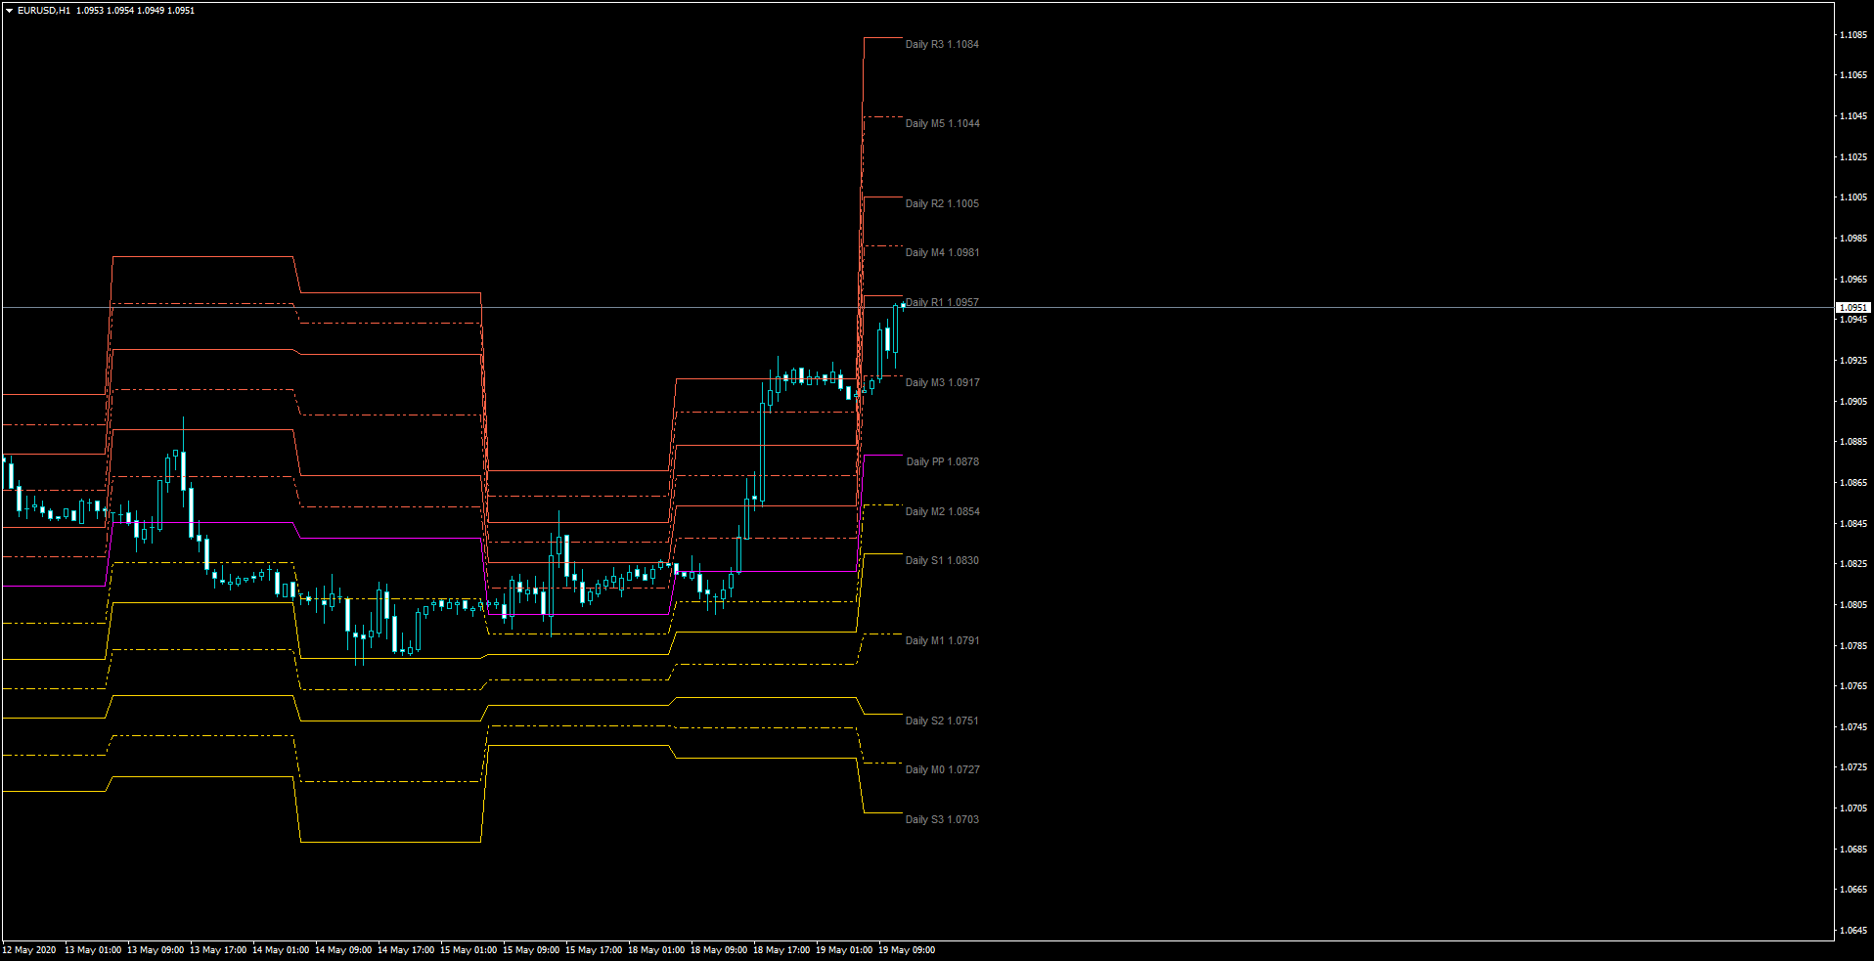Click the 1.1085 level on price scale
The width and height of the screenshot is (1874, 961).
(1852, 35)
